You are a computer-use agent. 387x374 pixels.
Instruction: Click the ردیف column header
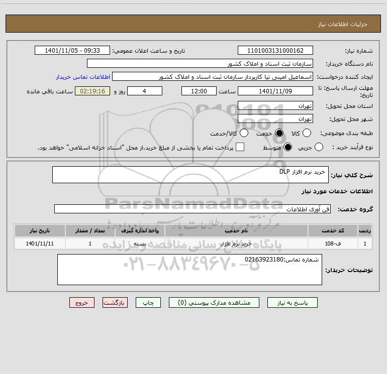(x=365, y=230)
